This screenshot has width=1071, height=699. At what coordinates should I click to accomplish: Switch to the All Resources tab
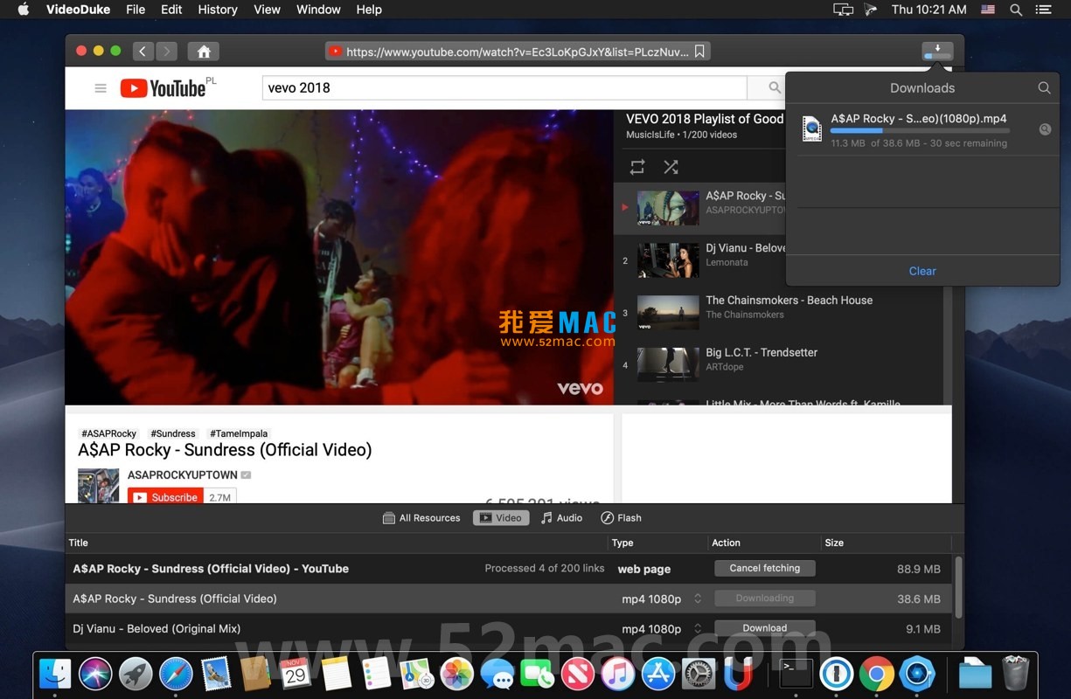[x=421, y=518]
